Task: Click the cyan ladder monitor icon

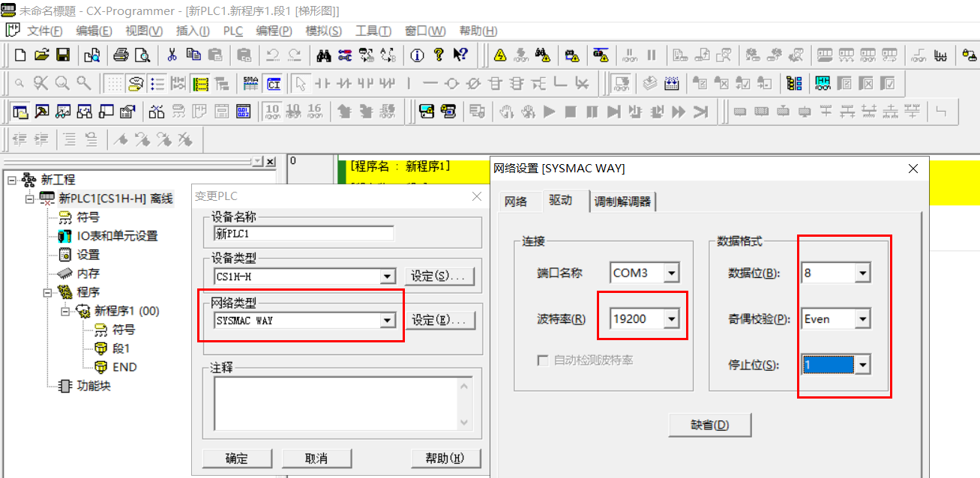Action: [x=823, y=82]
